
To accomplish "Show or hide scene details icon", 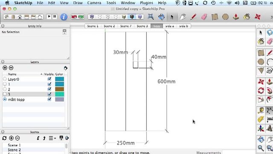I will tap(61, 138).
